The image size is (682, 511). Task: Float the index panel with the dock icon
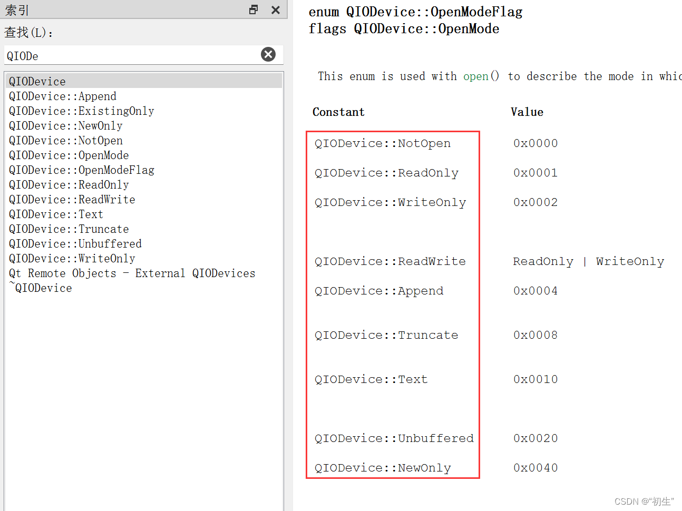(254, 9)
